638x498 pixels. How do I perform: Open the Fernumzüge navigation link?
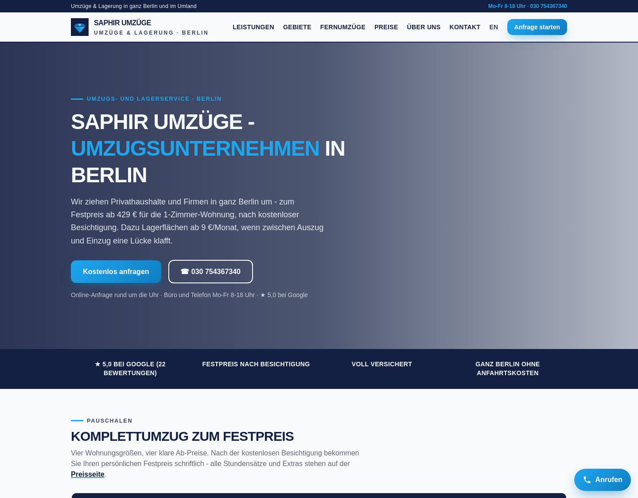pos(343,27)
